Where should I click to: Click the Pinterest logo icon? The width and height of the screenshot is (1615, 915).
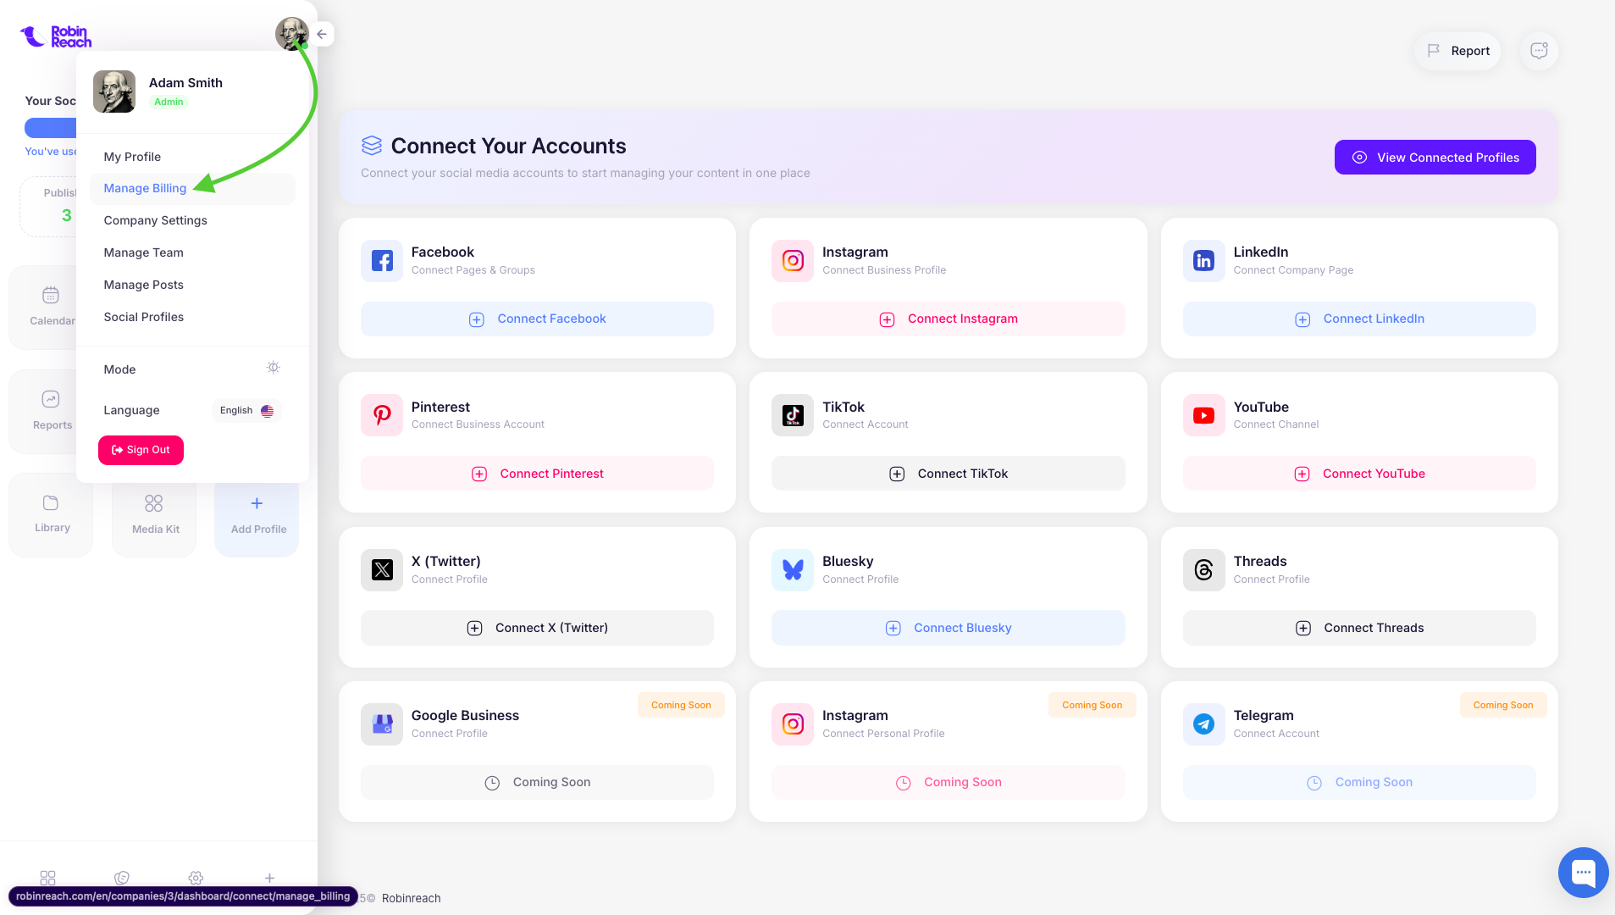[x=382, y=415]
